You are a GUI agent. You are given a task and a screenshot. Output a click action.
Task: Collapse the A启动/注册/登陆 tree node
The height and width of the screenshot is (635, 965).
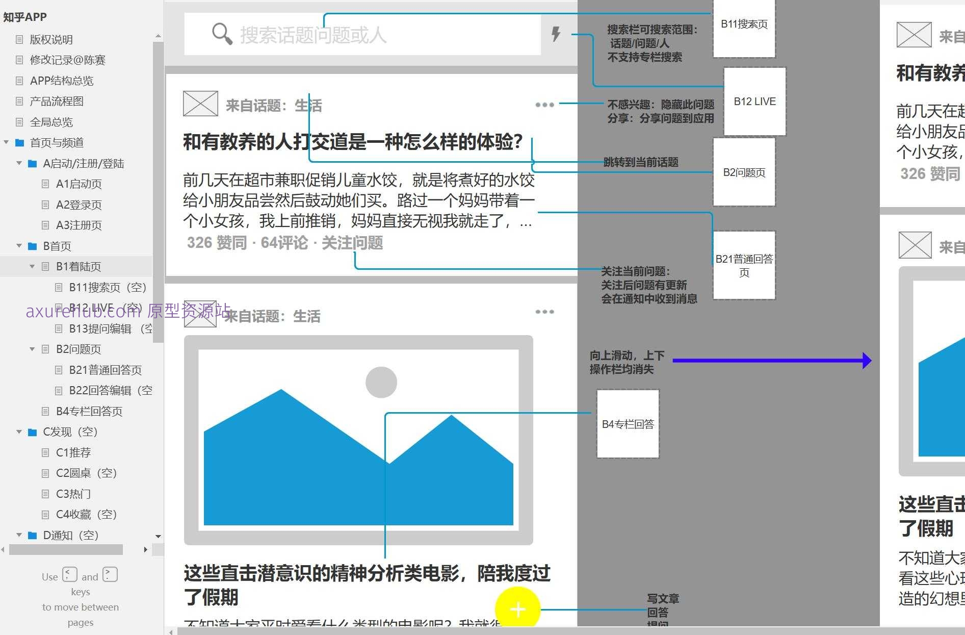19,163
